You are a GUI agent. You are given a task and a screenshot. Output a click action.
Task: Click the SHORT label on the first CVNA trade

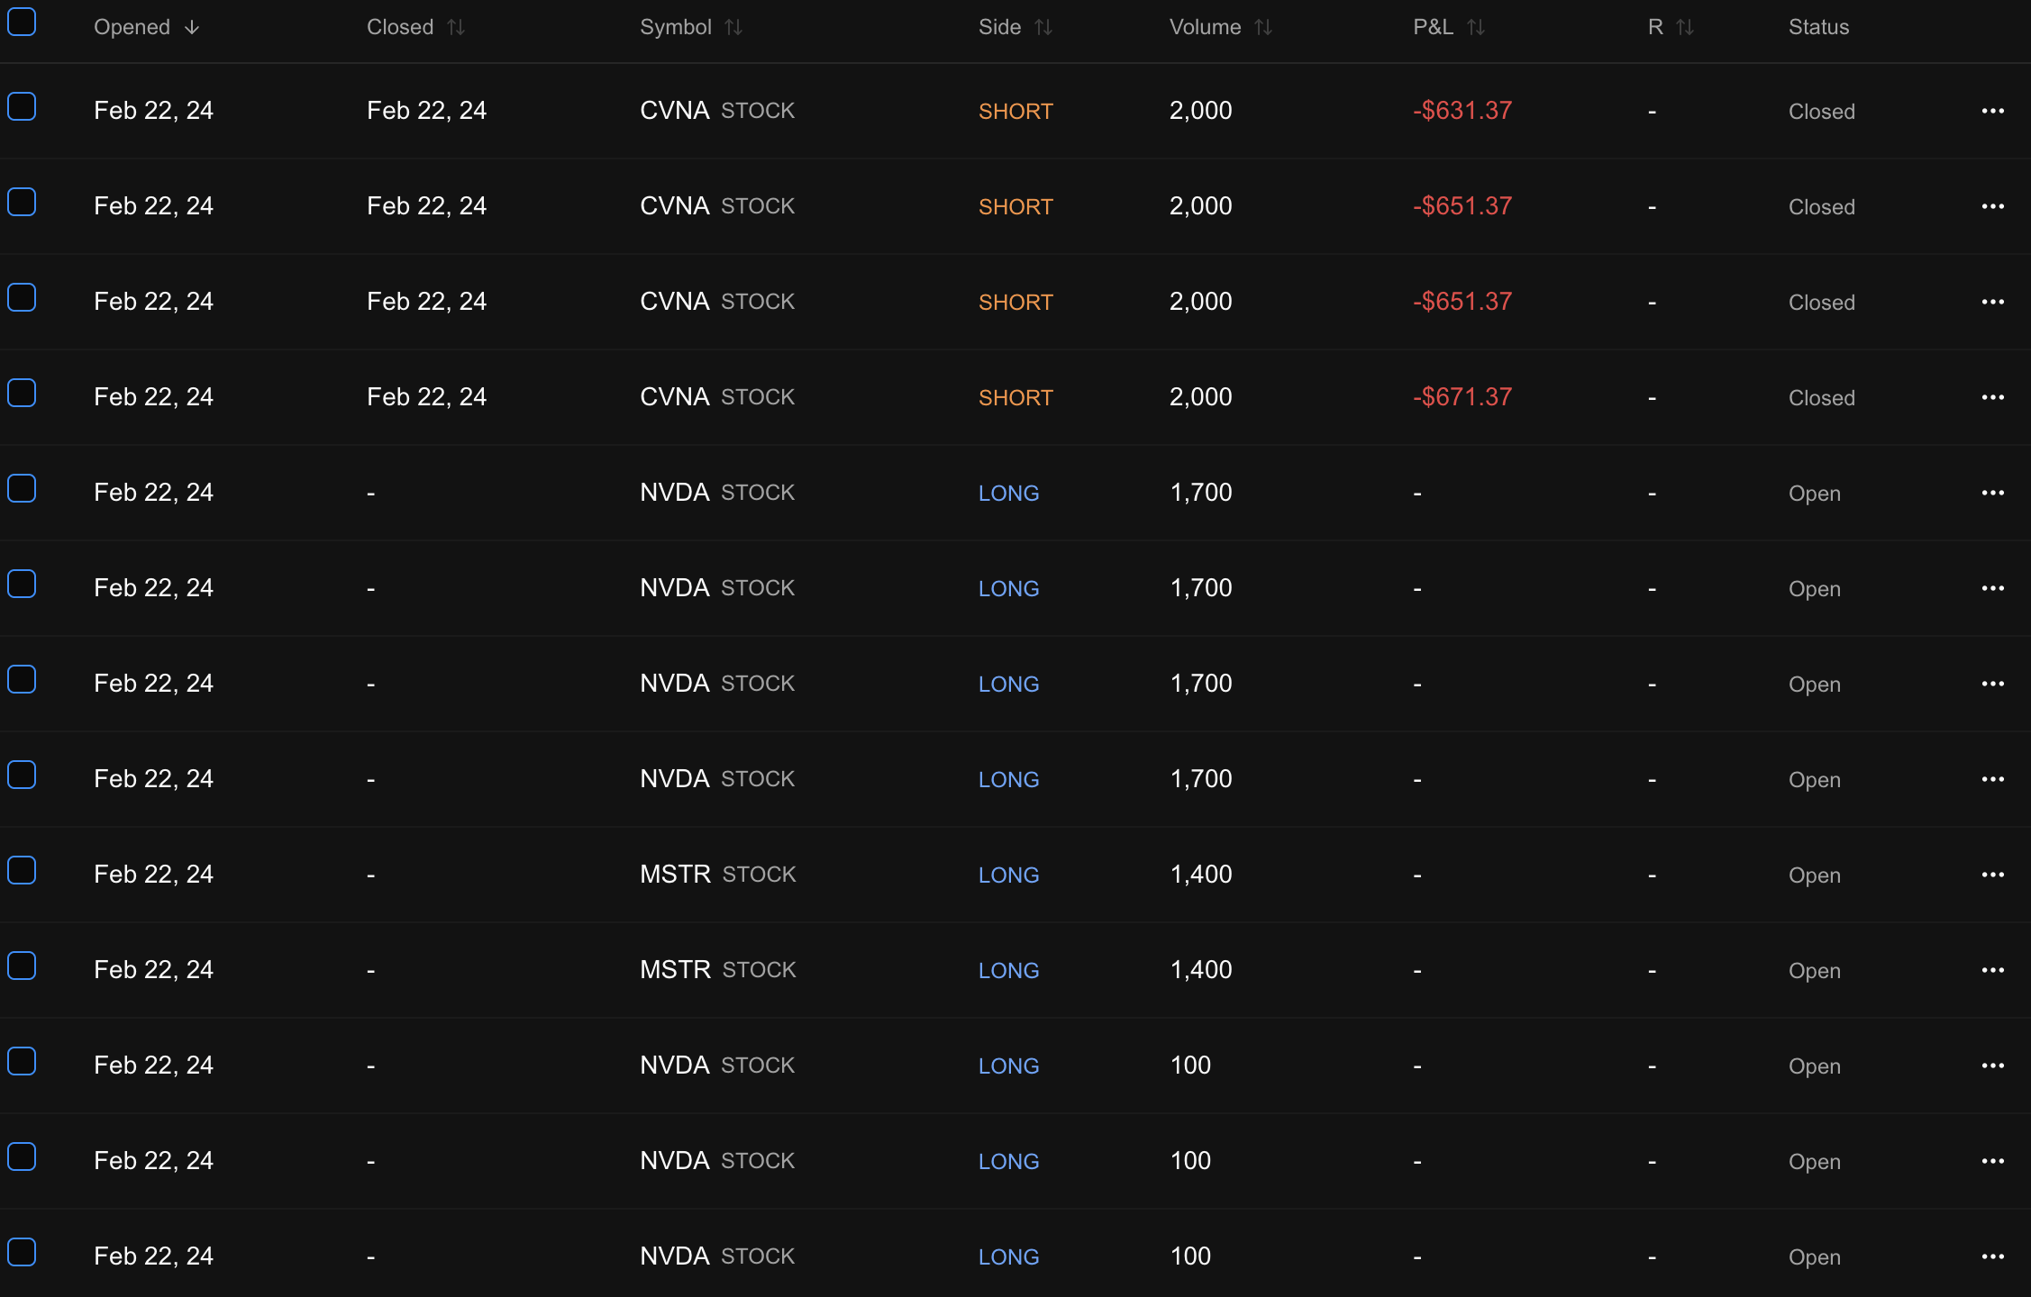pos(1015,111)
